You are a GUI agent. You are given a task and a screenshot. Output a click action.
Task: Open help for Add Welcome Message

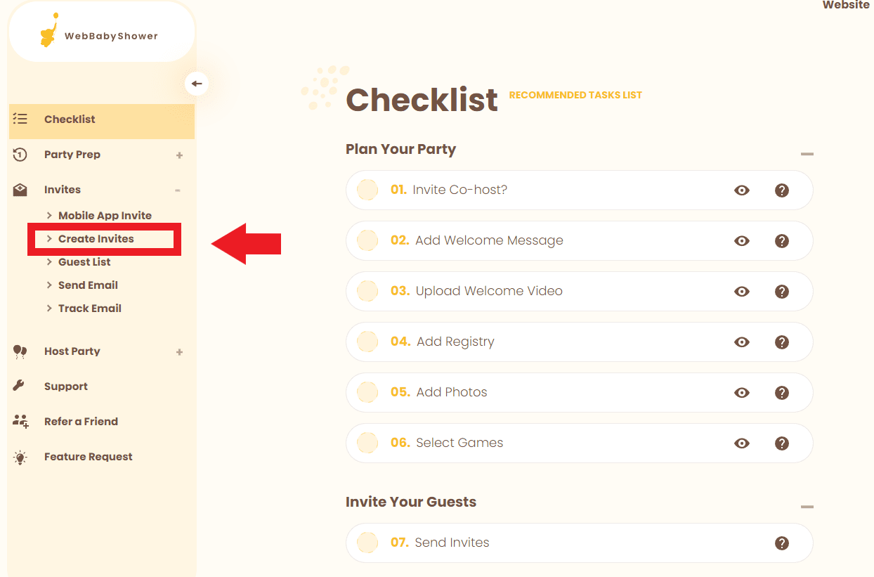(x=781, y=240)
